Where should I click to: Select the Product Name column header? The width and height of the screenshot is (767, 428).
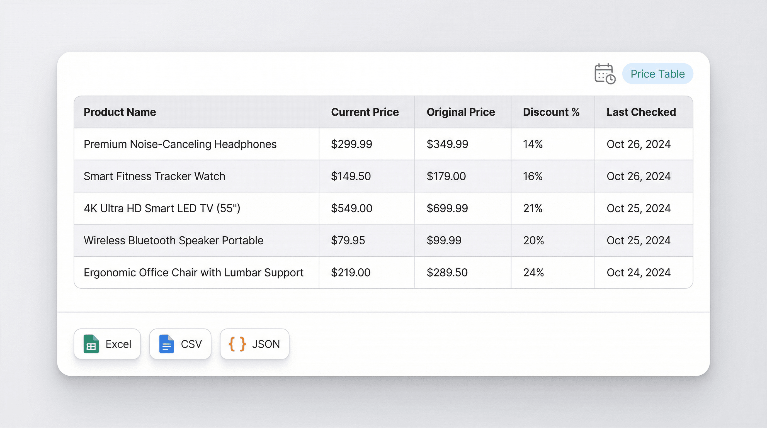point(120,112)
